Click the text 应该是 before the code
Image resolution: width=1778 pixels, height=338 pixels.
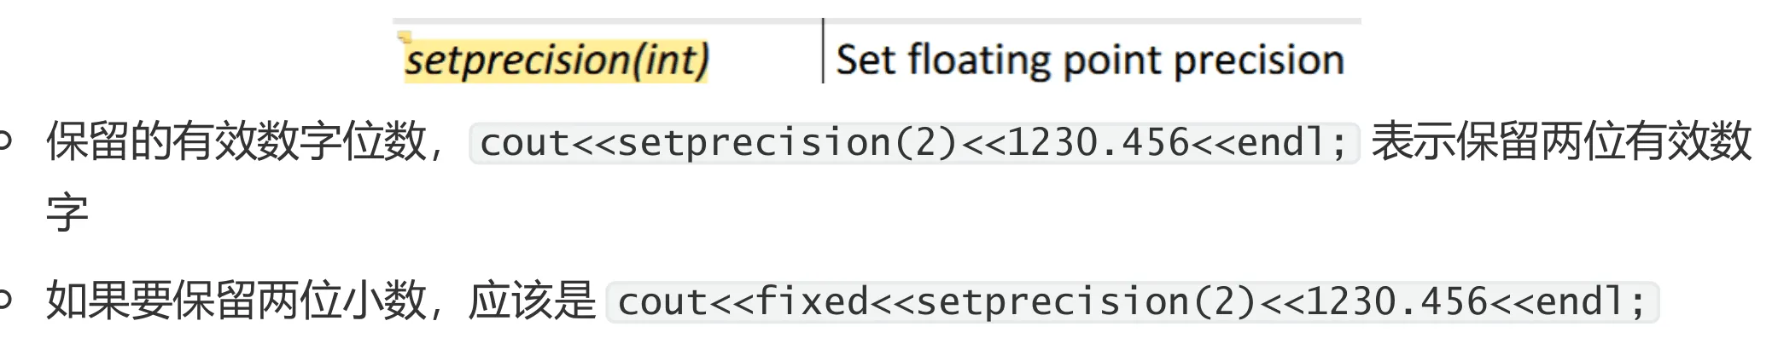click(533, 301)
